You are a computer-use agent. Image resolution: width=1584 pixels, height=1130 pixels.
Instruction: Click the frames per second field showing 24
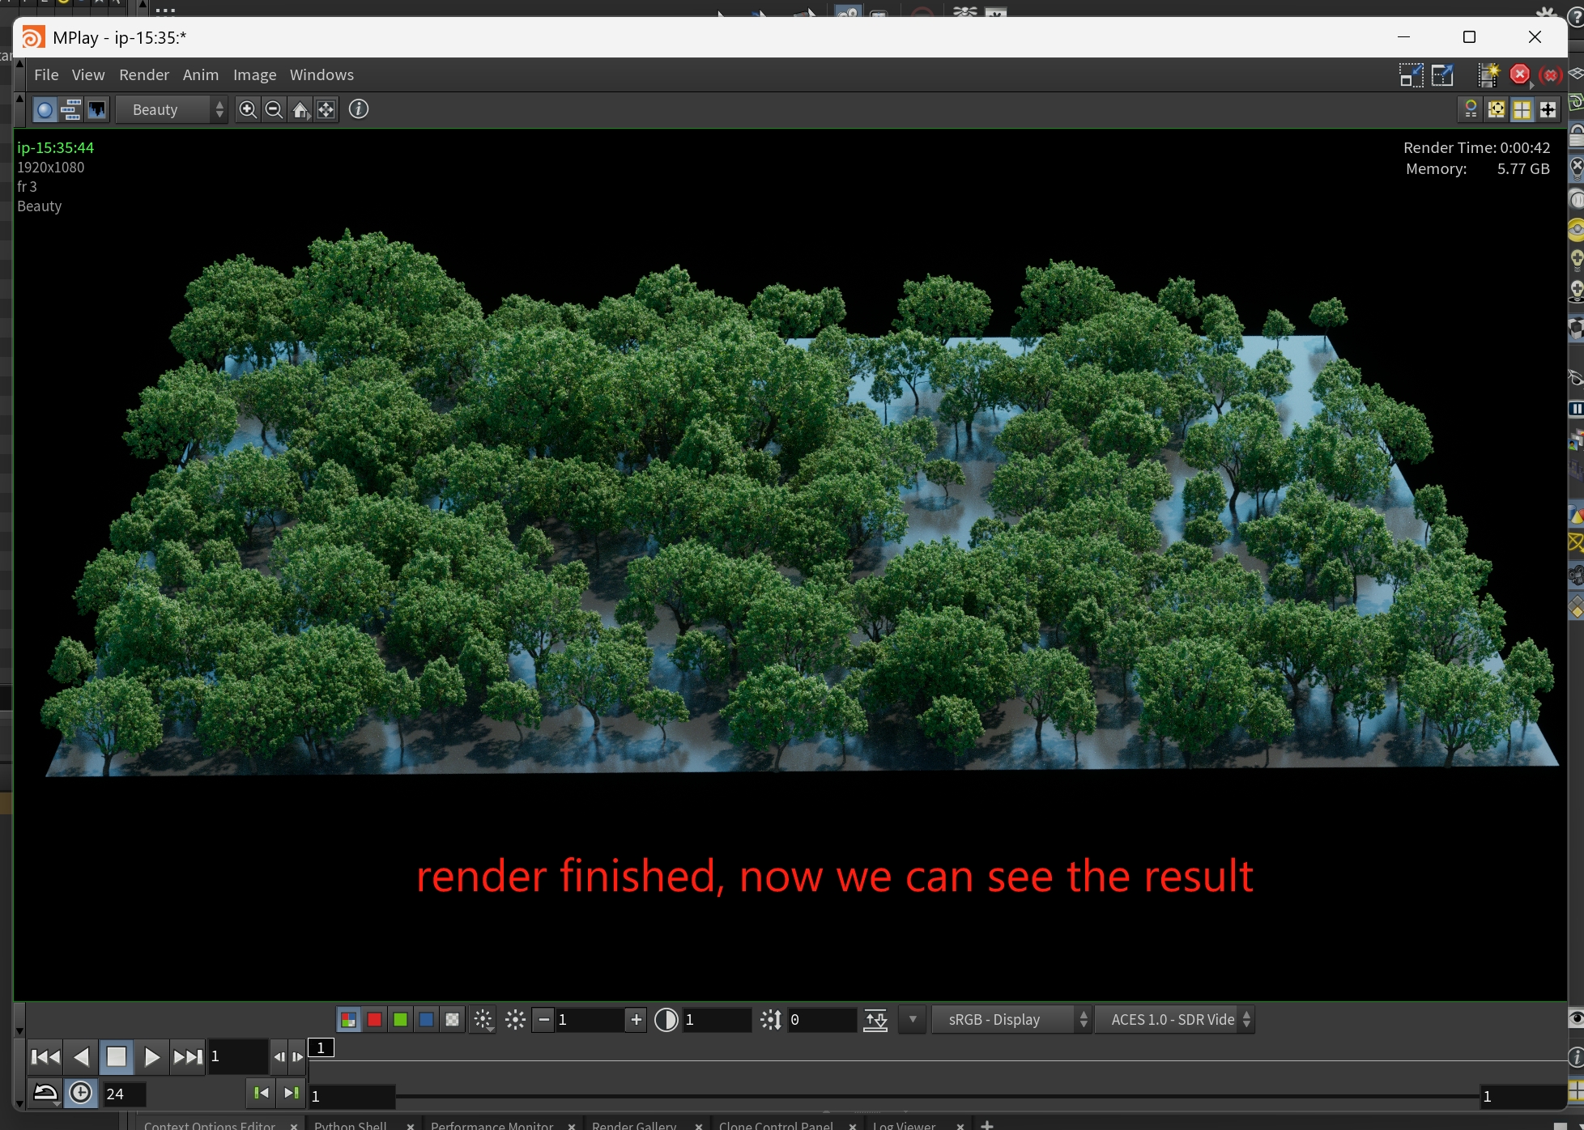pyautogui.click(x=125, y=1094)
